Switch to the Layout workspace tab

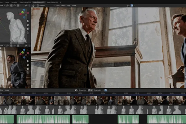tap(7, 2)
